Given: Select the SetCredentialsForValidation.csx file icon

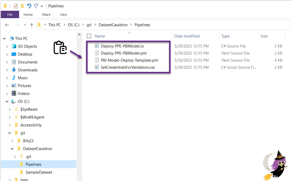Looking at the screenshot, I should coord(97,67).
